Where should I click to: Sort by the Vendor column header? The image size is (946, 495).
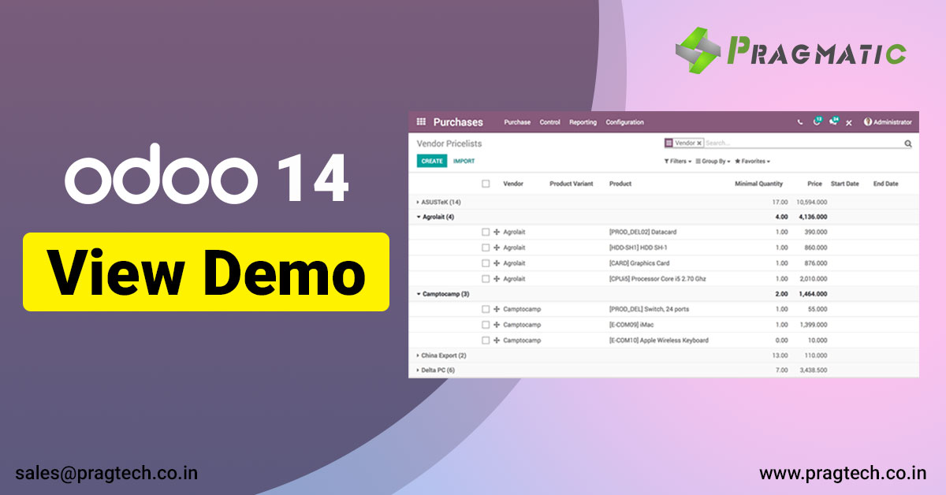pos(513,184)
